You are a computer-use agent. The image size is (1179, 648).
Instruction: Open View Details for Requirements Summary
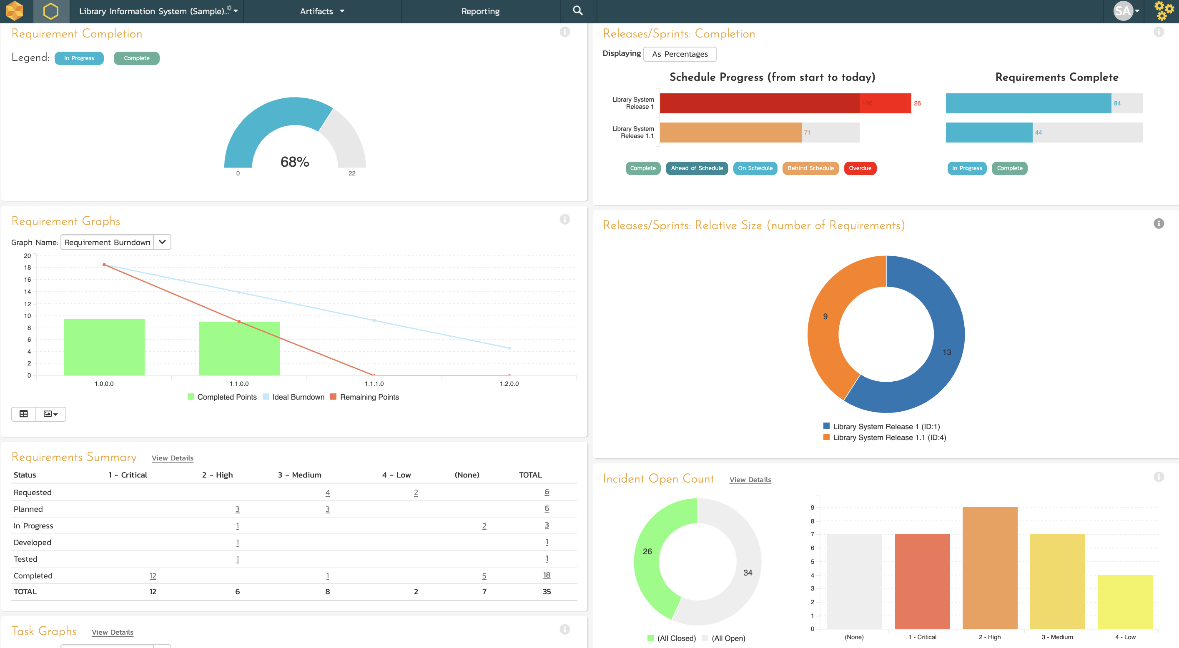(173, 458)
